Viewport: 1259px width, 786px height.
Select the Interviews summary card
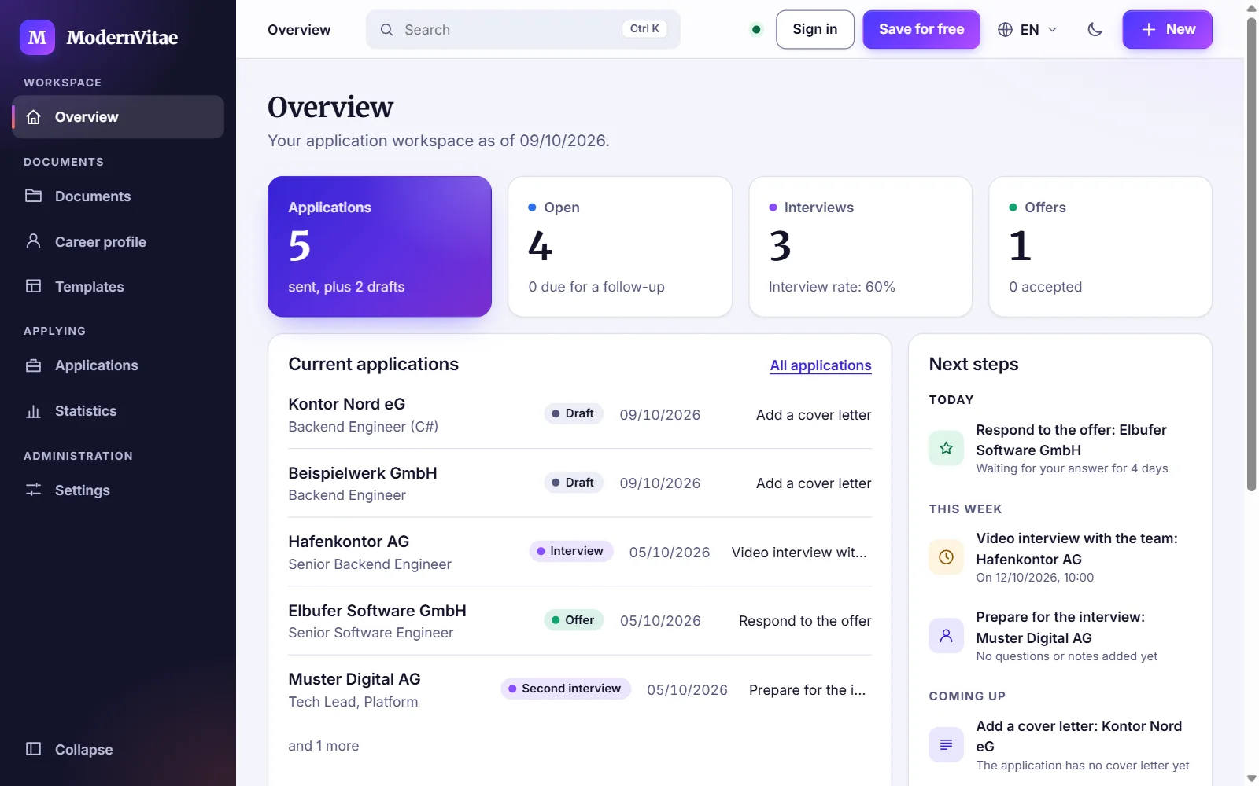[861, 247]
